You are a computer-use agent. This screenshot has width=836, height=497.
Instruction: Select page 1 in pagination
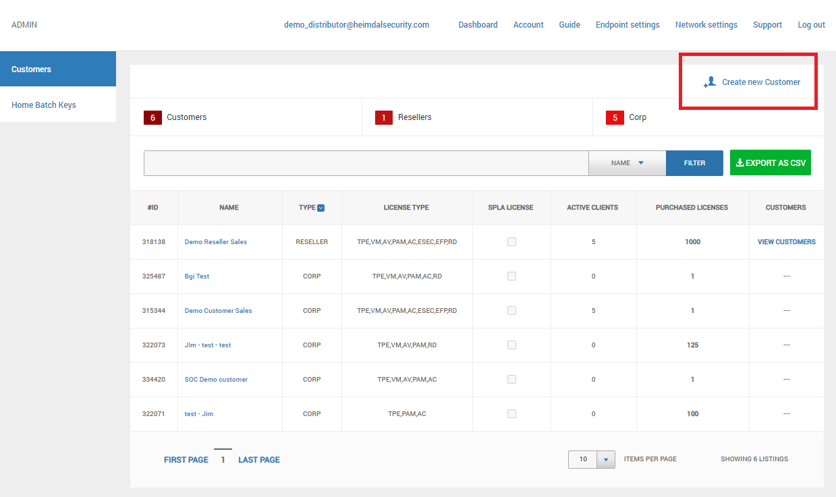(x=223, y=459)
